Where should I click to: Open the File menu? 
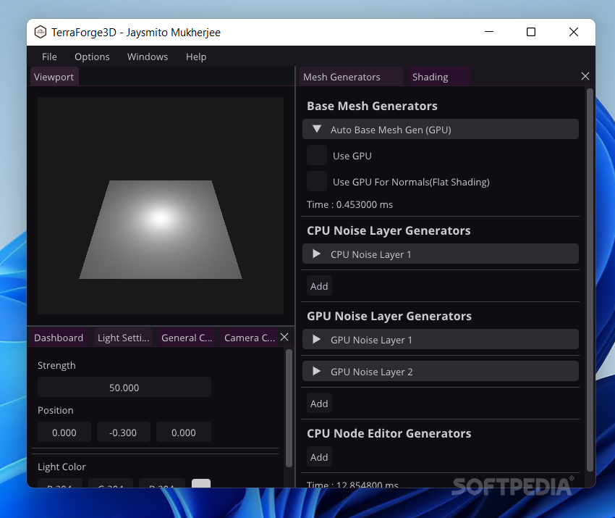(49, 57)
